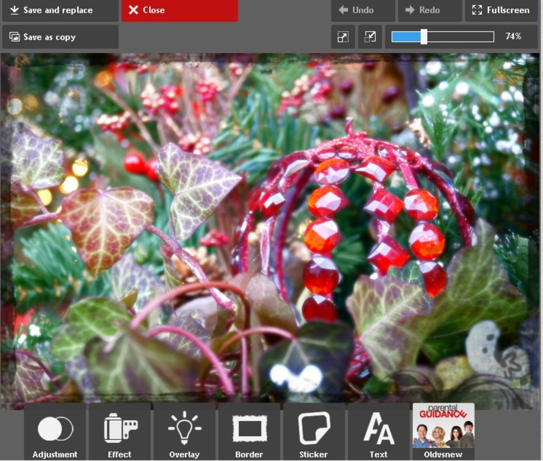543x461 pixels.
Task: Close the image editor
Action: coord(179,10)
